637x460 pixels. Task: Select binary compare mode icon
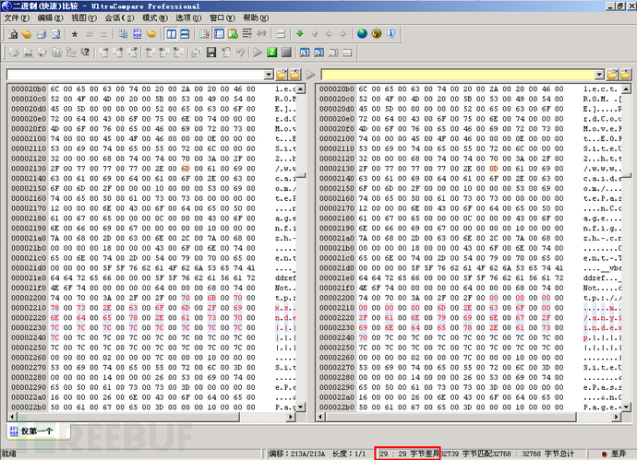138,34
